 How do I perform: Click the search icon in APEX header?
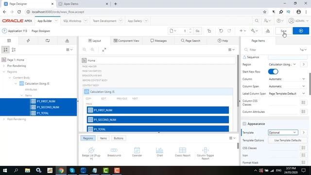pyautogui.click(x=257, y=21)
